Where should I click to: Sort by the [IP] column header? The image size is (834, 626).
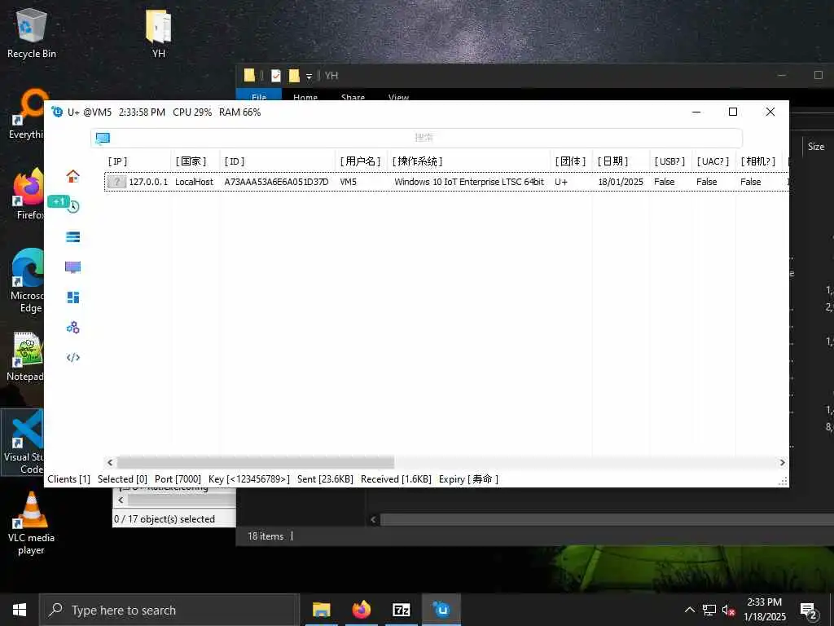tap(117, 161)
